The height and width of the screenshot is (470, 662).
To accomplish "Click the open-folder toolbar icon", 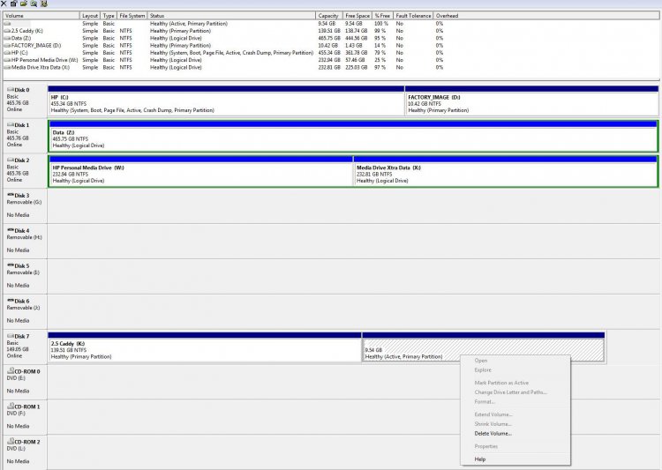I will click(x=24, y=4).
